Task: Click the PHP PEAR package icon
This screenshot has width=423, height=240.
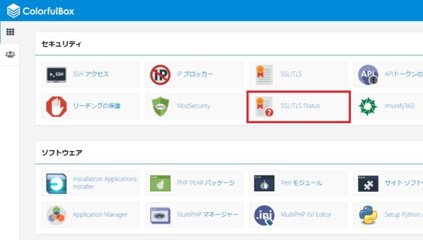Action: [160, 183]
